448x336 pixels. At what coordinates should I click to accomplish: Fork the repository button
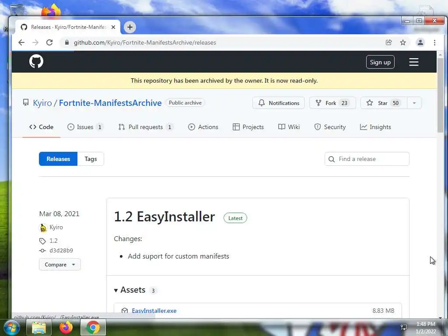click(332, 103)
